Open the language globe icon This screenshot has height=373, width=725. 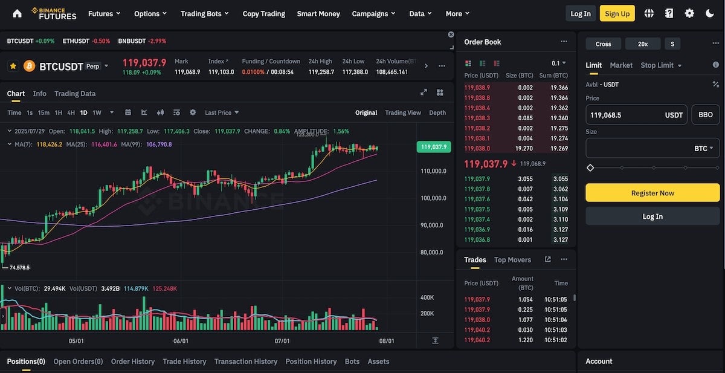click(x=649, y=13)
